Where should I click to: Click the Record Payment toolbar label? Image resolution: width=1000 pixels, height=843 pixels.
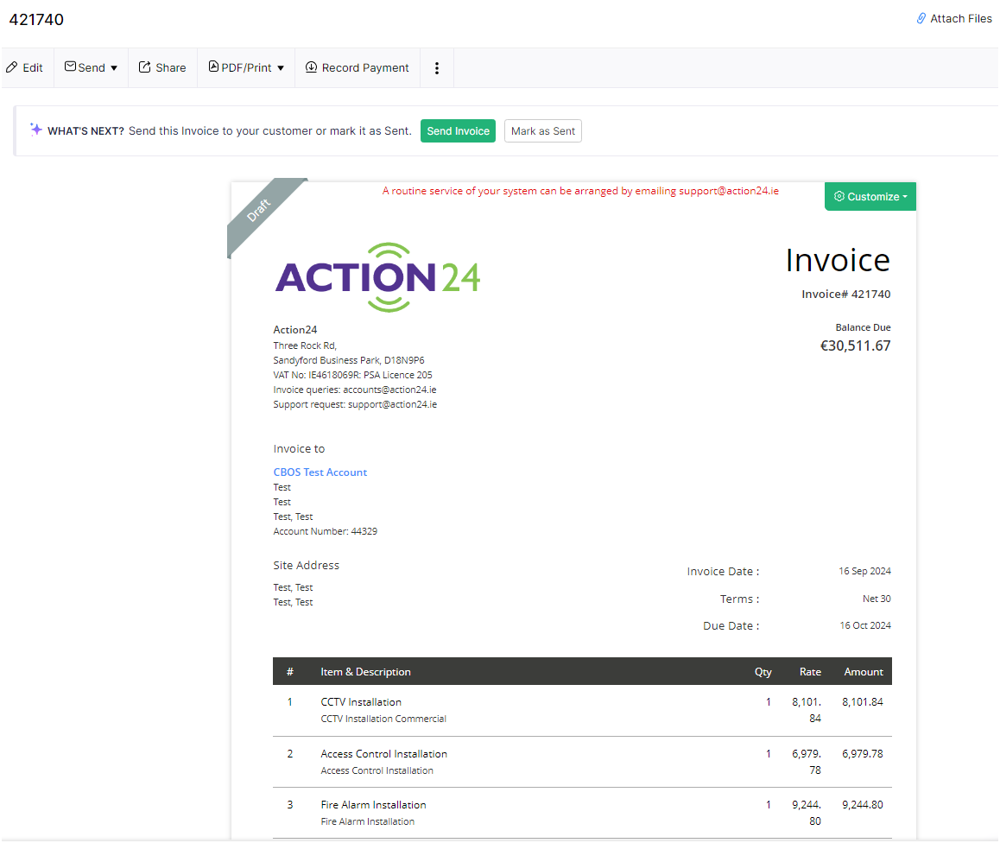(365, 68)
